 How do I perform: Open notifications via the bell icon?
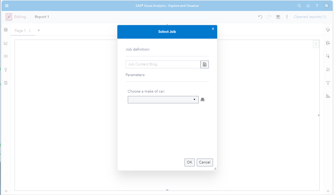click(x=308, y=5)
